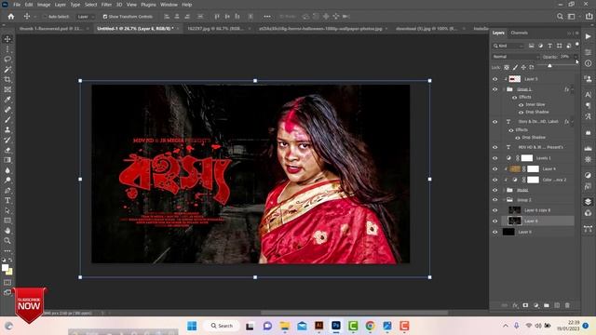Click the Levels 1 white mask thumbnail

(x=527, y=158)
